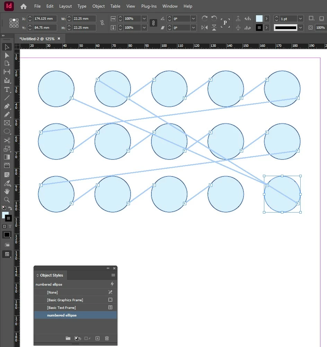Select the Note tool
This screenshot has width=327, height=347.
tap(7, 175)
